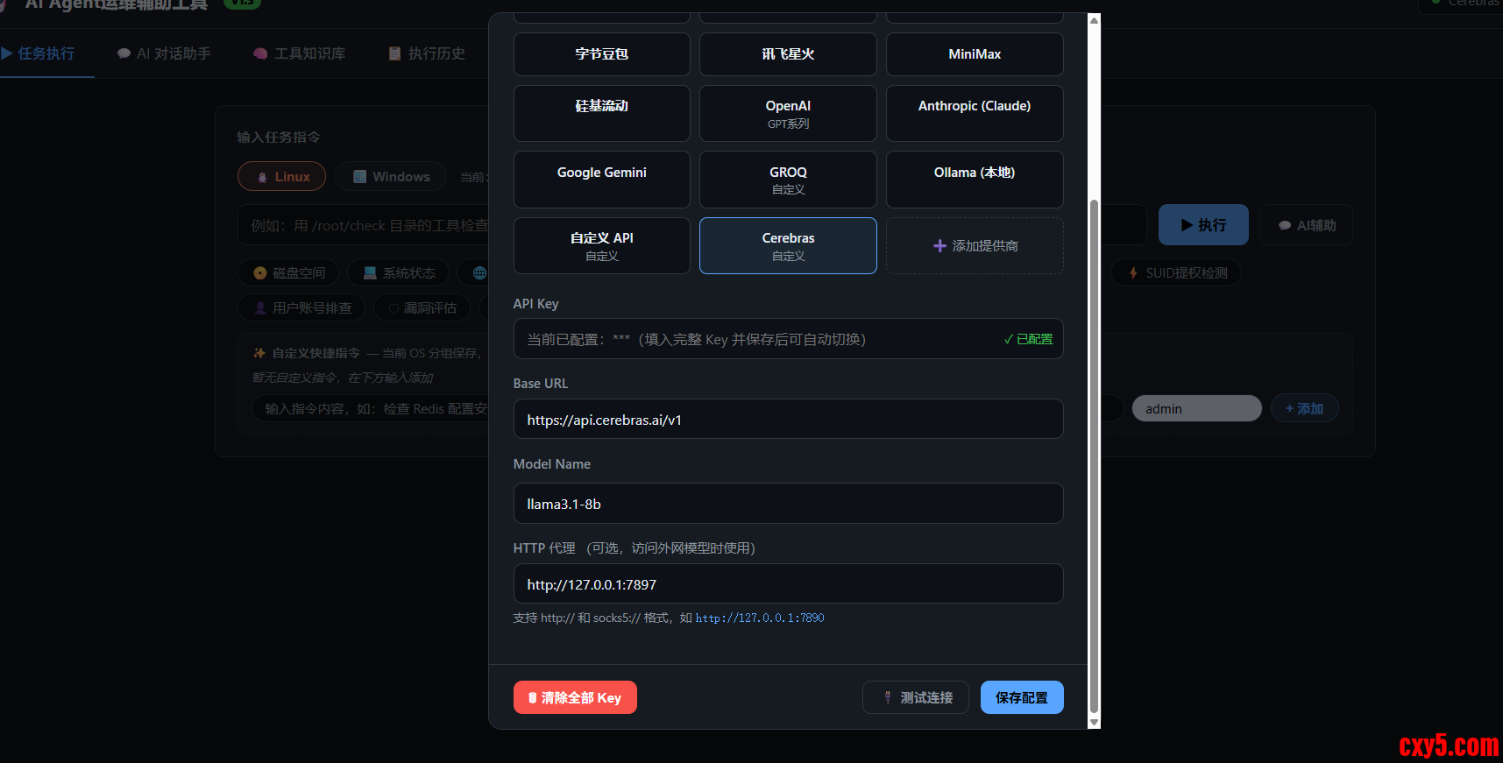The width and height of the screenshot is (1503, 763).
Task: Click the 用户账号排查 quick command chip
Action: pos(301,307)
